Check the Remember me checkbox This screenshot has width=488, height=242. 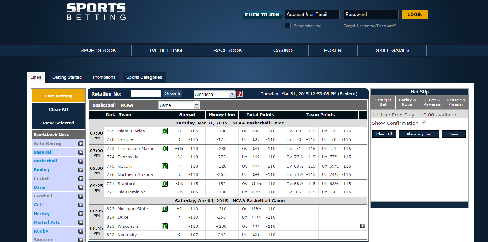click(288, 26)
